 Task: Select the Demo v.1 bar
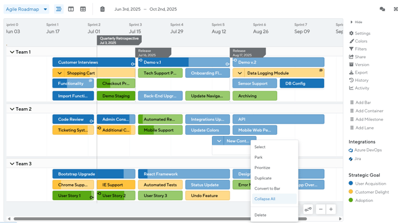184,62
